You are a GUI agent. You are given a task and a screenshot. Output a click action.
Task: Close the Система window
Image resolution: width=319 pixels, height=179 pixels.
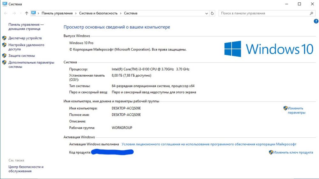coord(313,4)
